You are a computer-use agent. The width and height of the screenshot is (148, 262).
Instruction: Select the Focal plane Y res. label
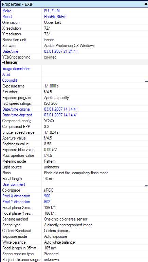[x=17, y=213]
